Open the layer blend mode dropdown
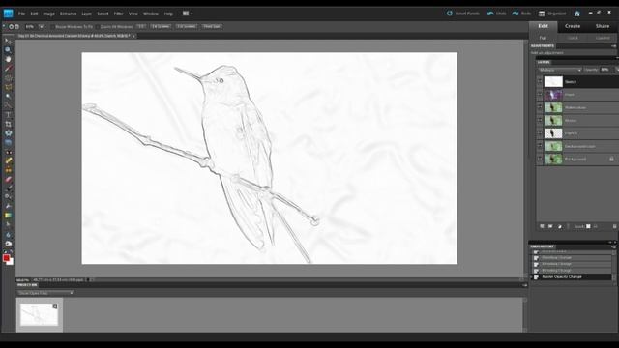The width and height of the screenshot is (619, 348). [560, 70]
